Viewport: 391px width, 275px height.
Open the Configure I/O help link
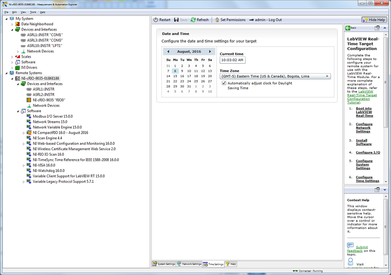pyautogui.click(x=368, y=152)
